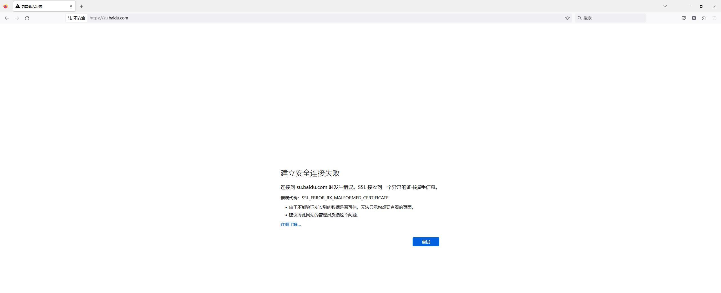Open the hamburger application menu
The height and width of the screenshot is (293, 721).
(x=714, y=18)
